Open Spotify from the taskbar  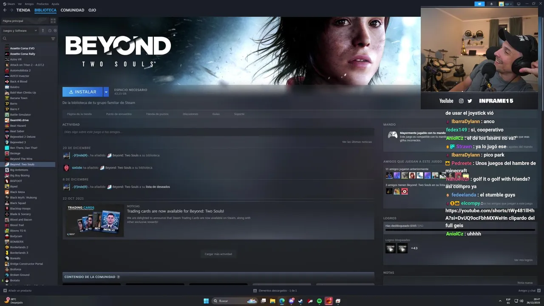[x=319, y=301]
